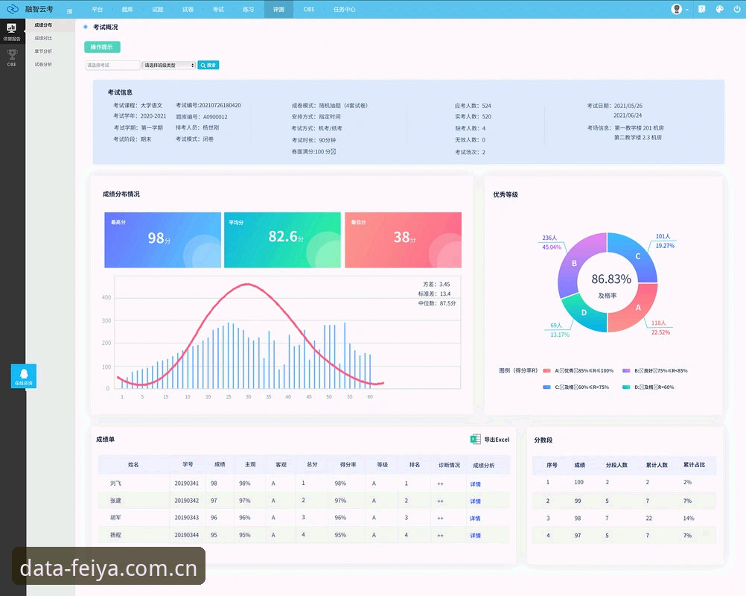Click the Excel export icon
746x596 pixels.
tap(475, 440)
